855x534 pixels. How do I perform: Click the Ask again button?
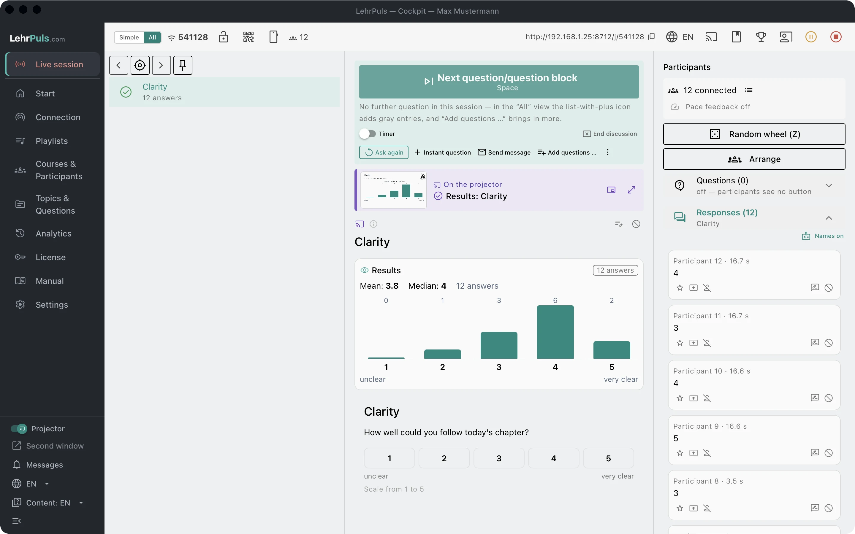pyautogui.click(x=384, y=152)
